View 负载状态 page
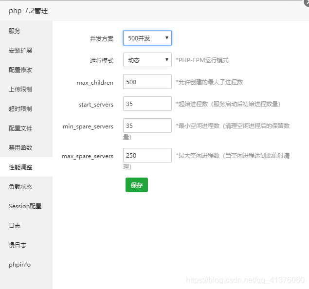Screen dimensions: 309x289 coord(26,186)
